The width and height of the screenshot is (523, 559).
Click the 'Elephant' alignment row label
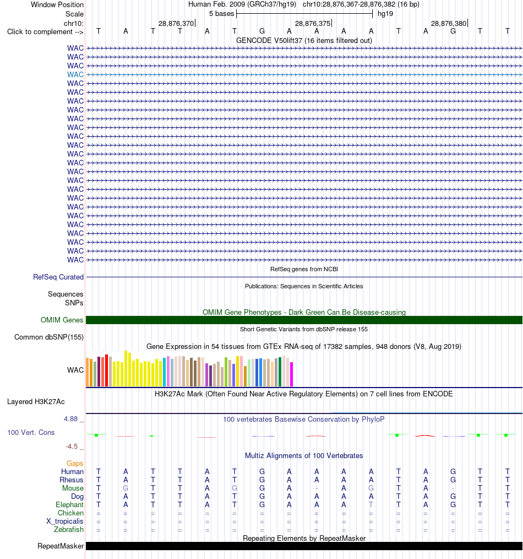(69, 505)
